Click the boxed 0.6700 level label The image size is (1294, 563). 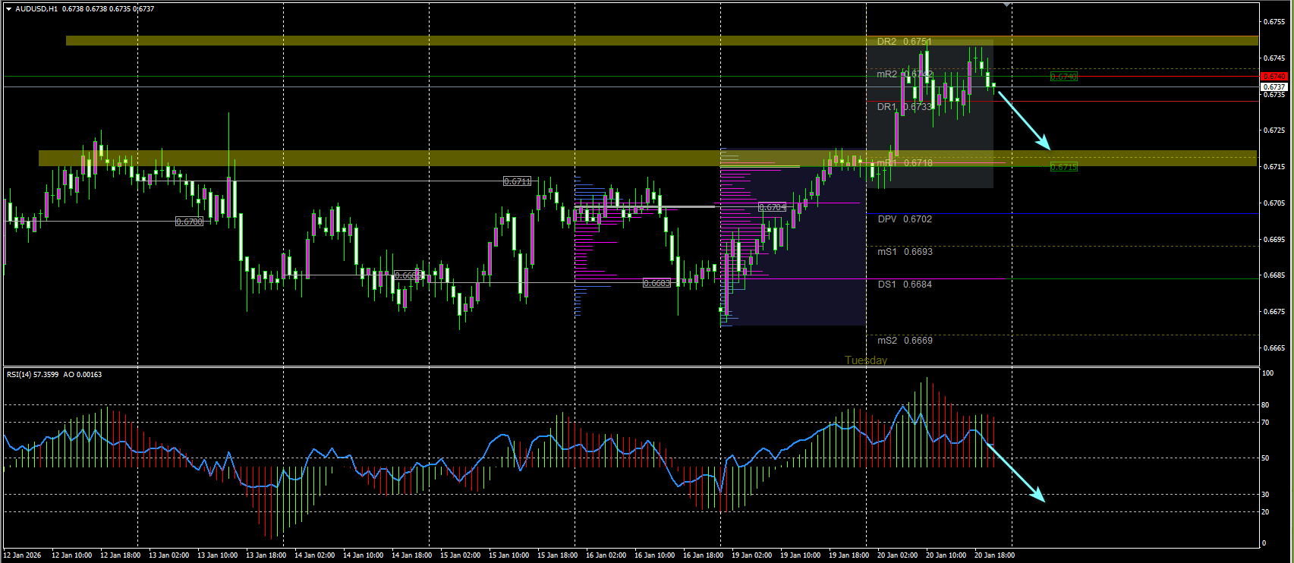pos(189,222)
